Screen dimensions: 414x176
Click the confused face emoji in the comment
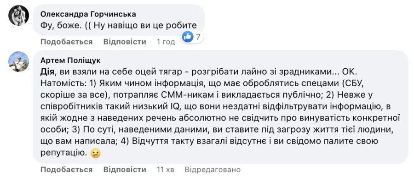(96, 153)
